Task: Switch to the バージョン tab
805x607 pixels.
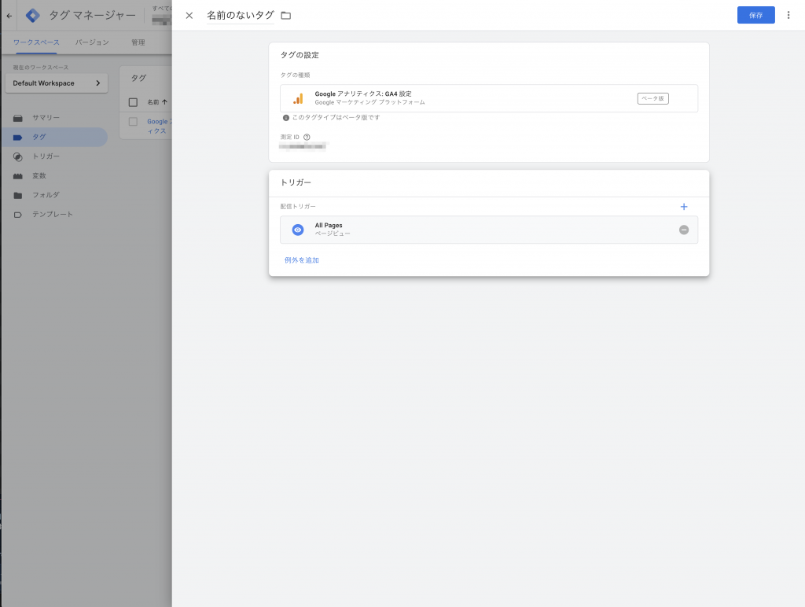Action: point(92,42)
